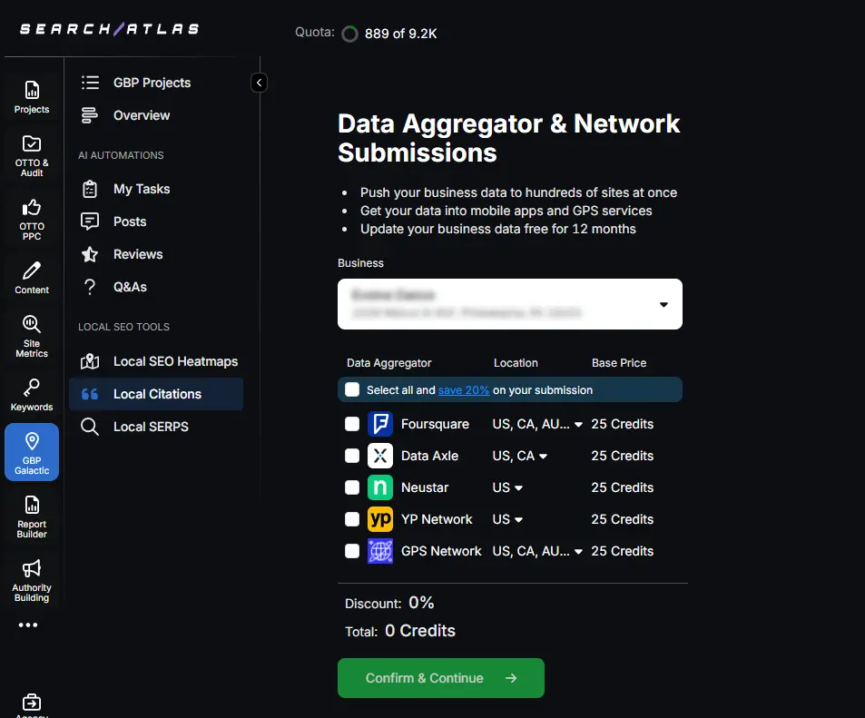Expand Data Axle location dropdown

[543, 457]
